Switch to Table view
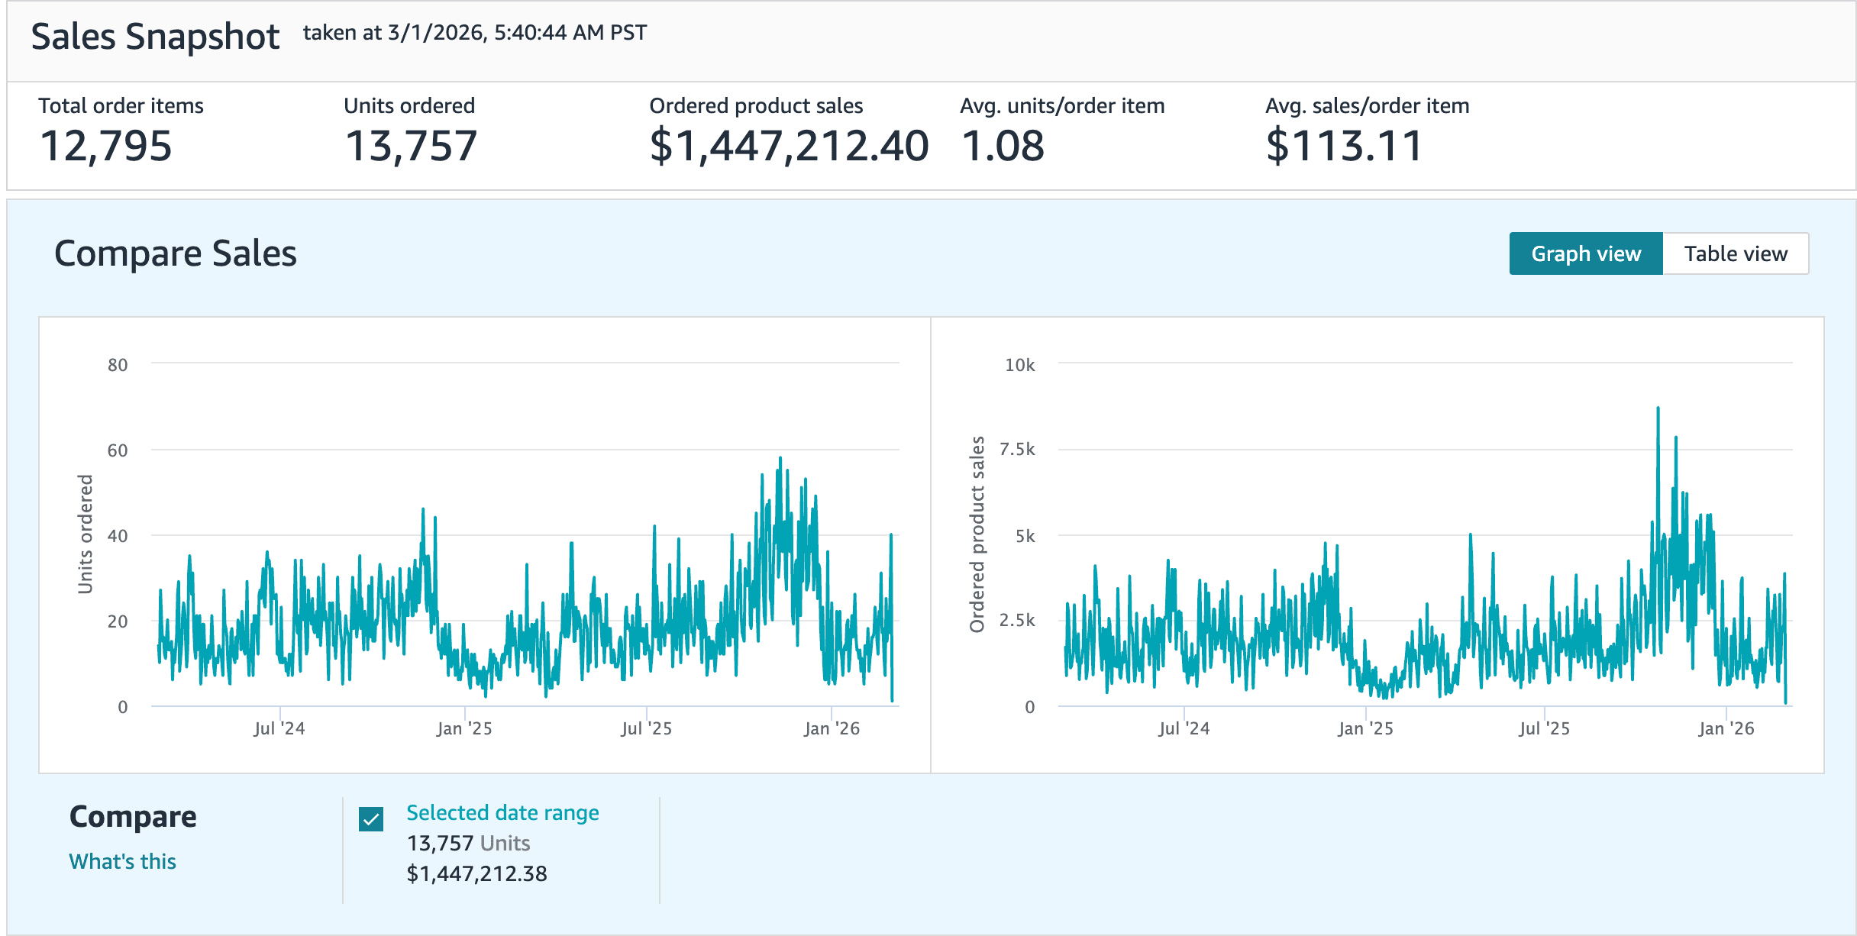1857x936 pixels. click(1735, 253)
